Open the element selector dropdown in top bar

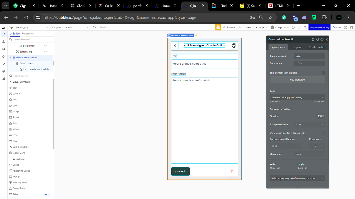click(70, 27)
